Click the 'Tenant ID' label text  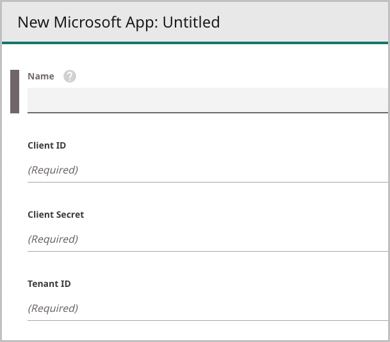49,284
